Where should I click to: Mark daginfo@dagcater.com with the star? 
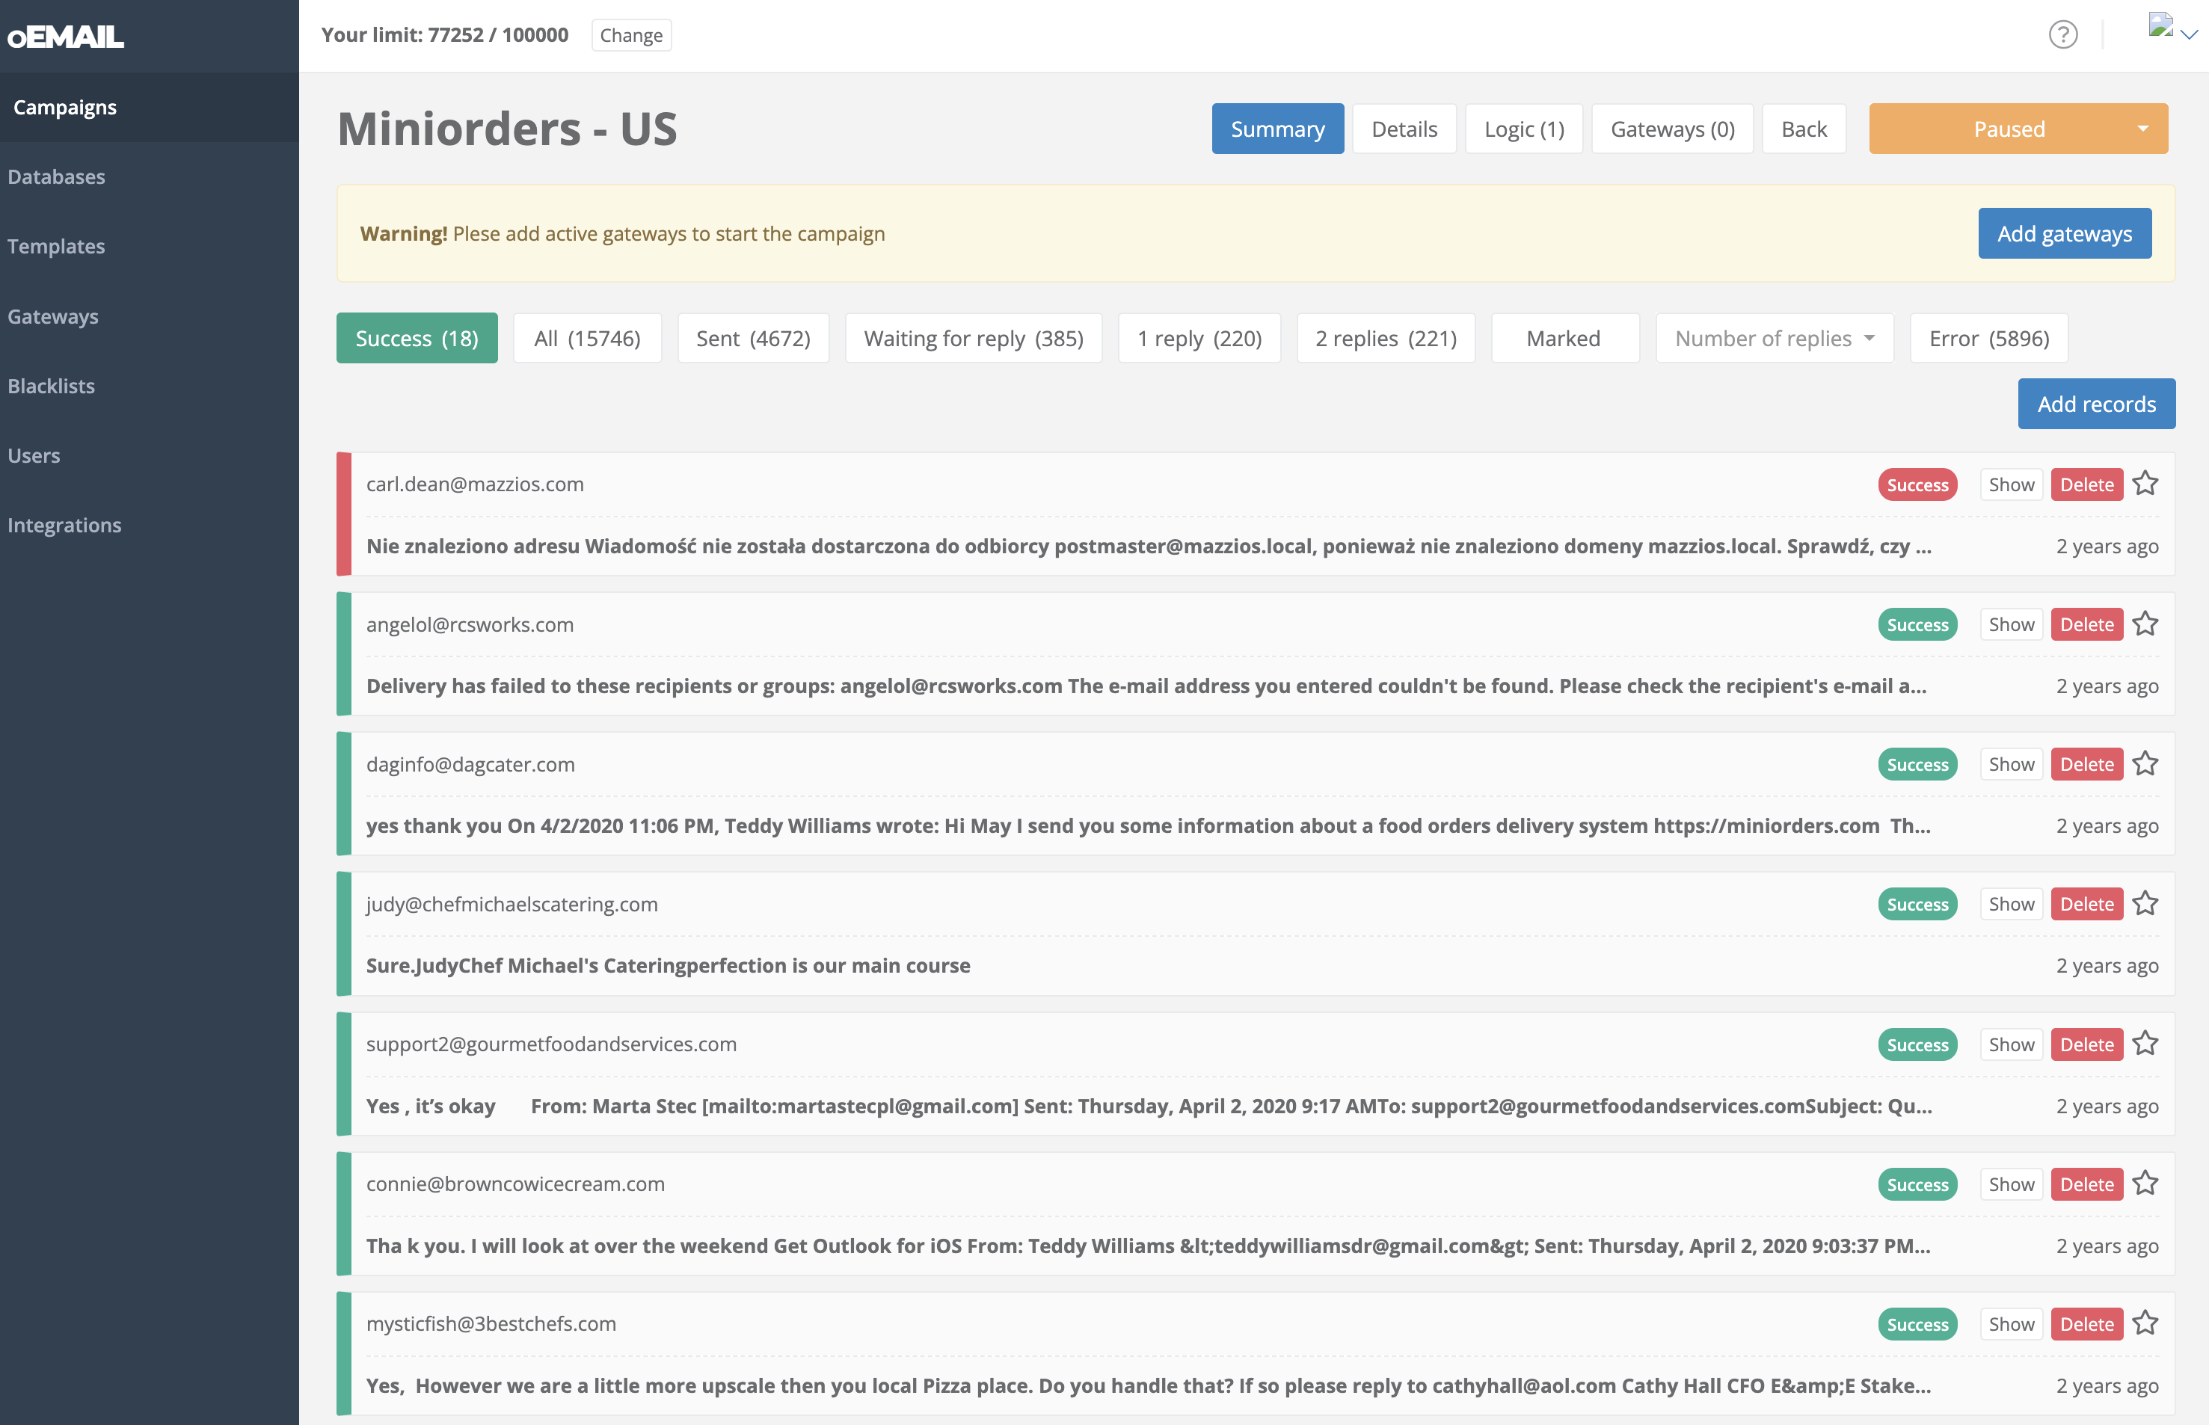[x=2145, y=764]
